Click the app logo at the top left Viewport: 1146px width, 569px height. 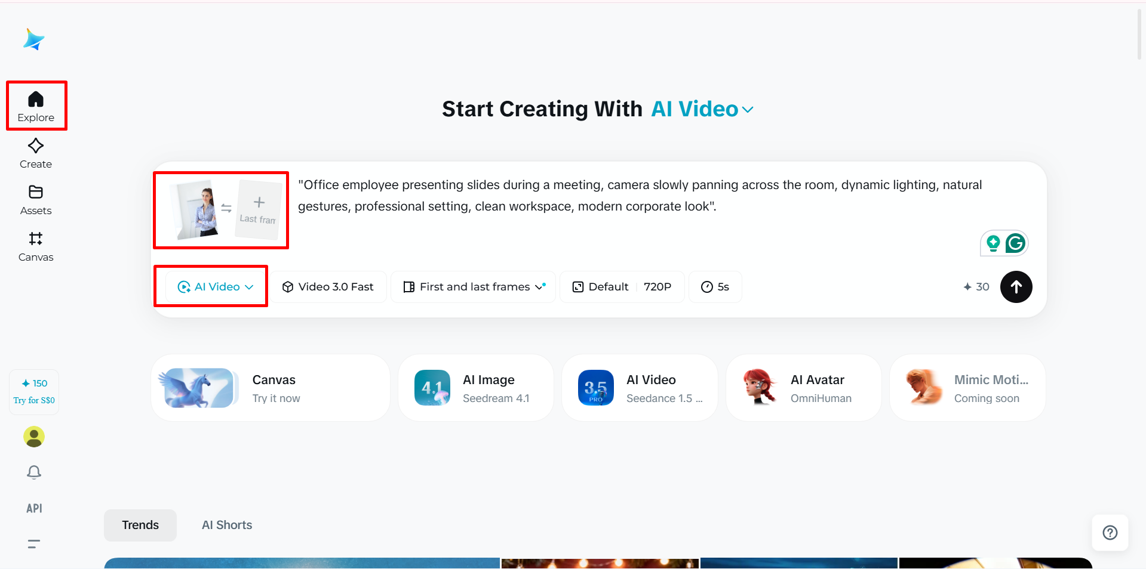pyautogui.click(x=33, y=39)
